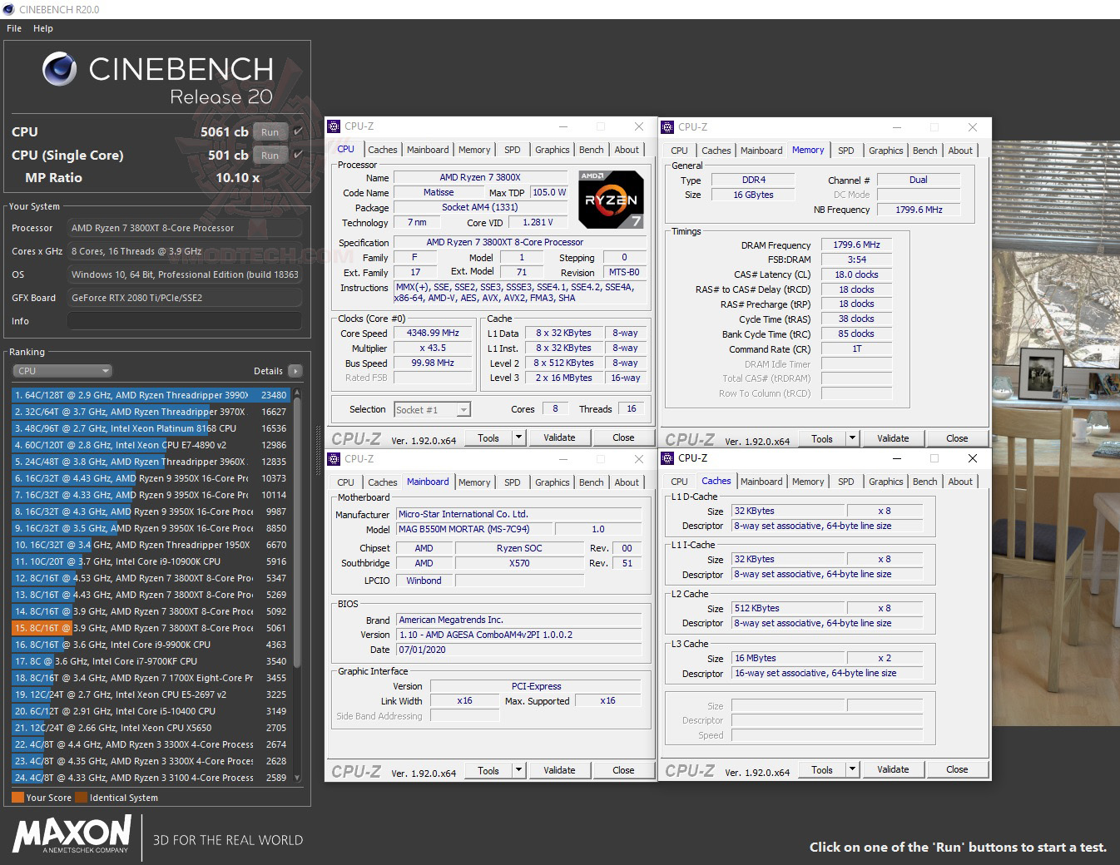The height and width of the screenshot is (865, 1120).
Task: Click Close button in CPU-Z Memory window
Action: click(x=957, y=438)
